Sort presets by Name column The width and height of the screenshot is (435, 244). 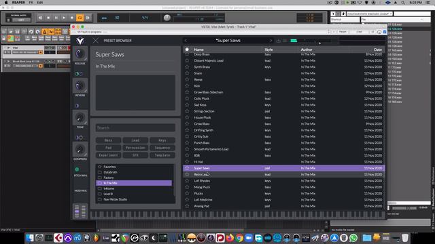coord(198,49)
